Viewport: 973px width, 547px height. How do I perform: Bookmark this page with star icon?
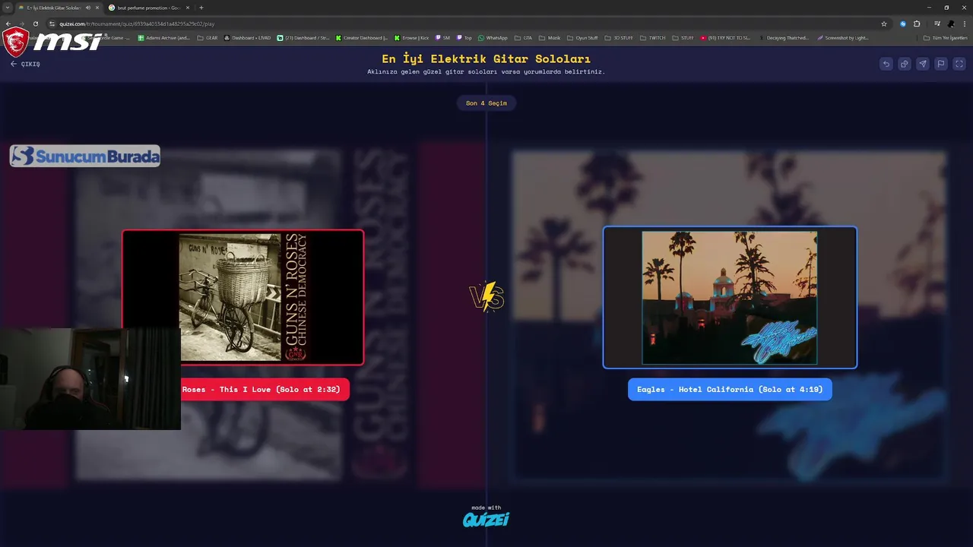(x=884, y=24)
